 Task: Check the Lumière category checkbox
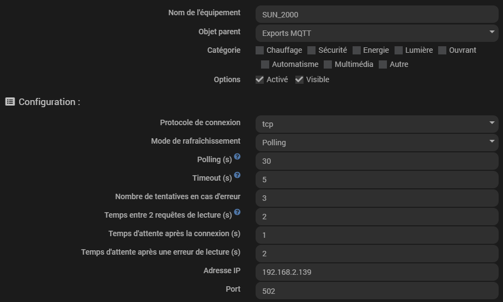tap(398, 51)
